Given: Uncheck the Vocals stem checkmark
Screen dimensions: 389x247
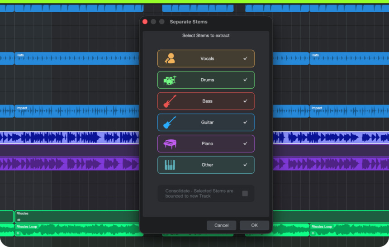Looking at the screenshot, I should [245, 59].
